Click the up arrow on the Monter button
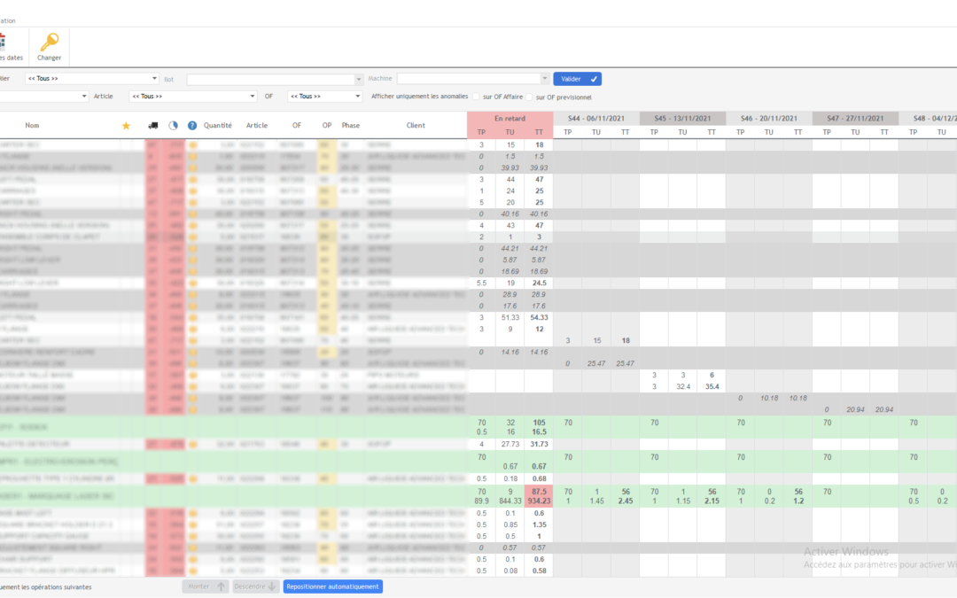Screen dimensions: 957x598 point(221,586)
